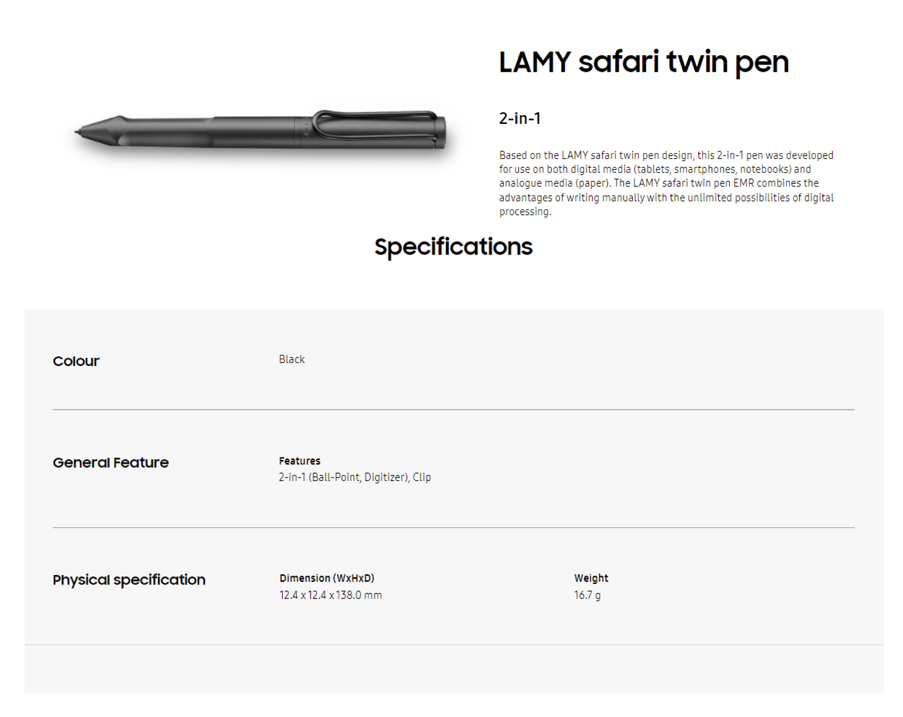903x717 pixels.
Task: Click the "16.7 g" weight value
Action: pyautogui.click(x=587, y=595)
